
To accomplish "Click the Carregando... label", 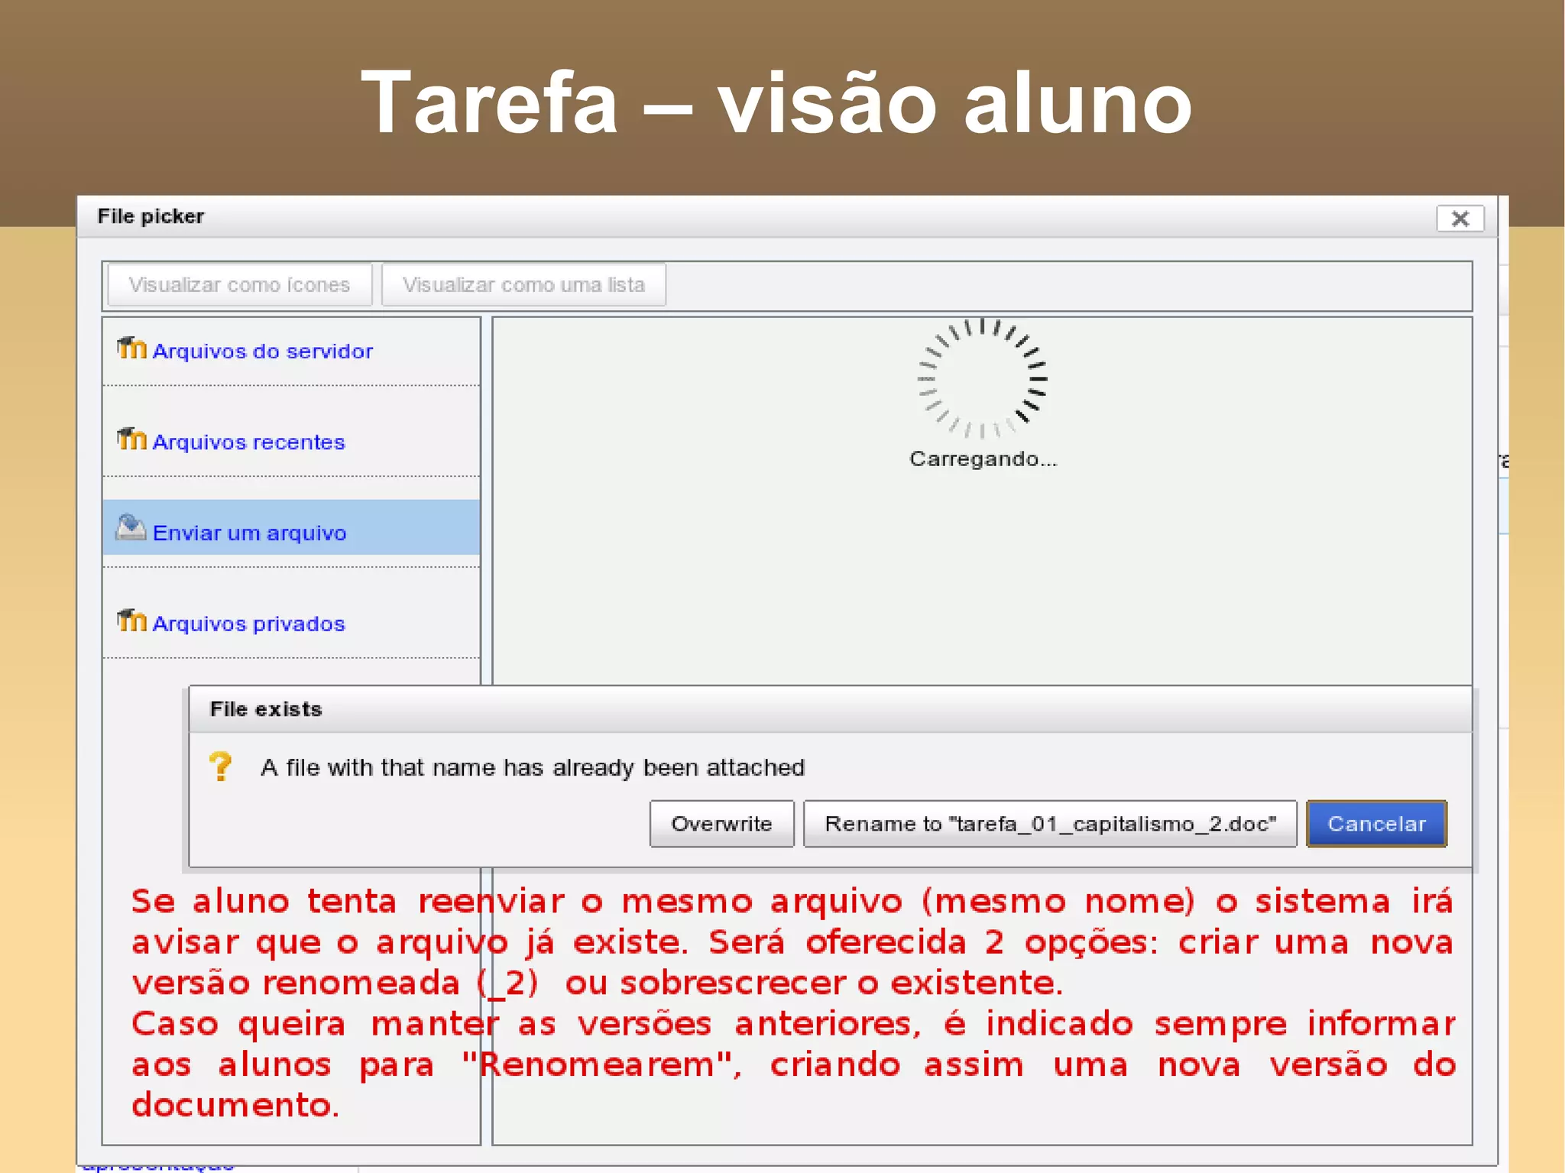I will coord(983,459).
